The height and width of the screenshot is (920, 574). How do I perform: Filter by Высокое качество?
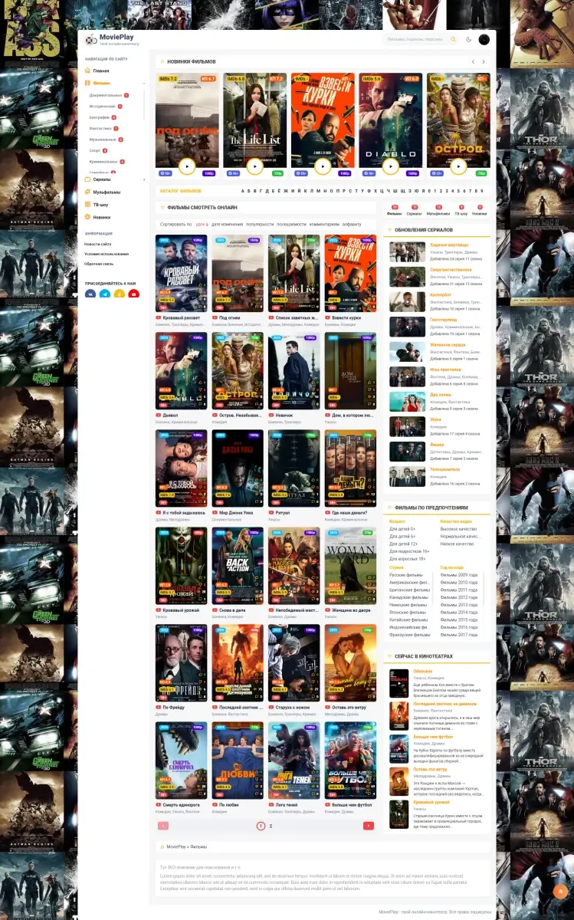coord(458,529)
